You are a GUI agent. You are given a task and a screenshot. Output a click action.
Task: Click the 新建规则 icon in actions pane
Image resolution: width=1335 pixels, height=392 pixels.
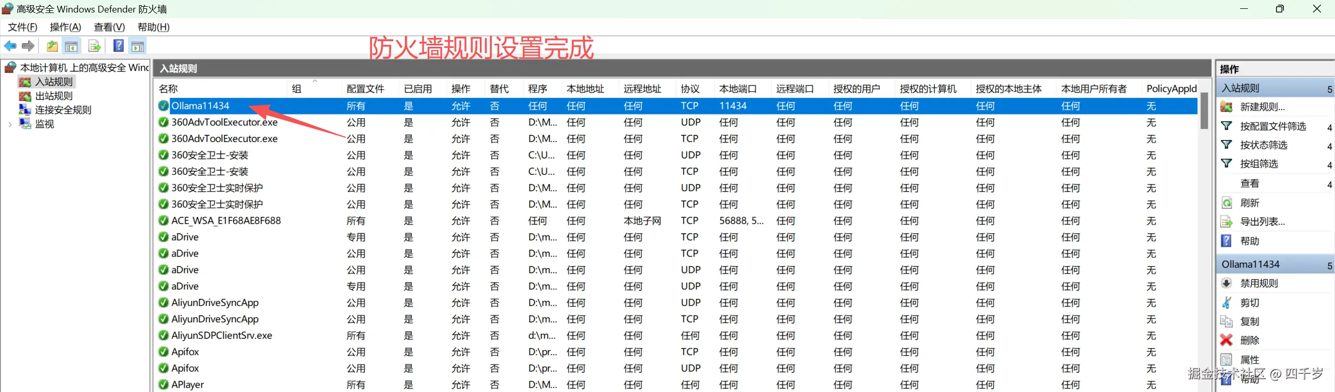[1226, 107]
